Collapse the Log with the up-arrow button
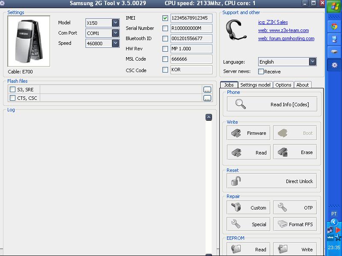This screenshot has height=256, width=342. click(x=209, y=117)
